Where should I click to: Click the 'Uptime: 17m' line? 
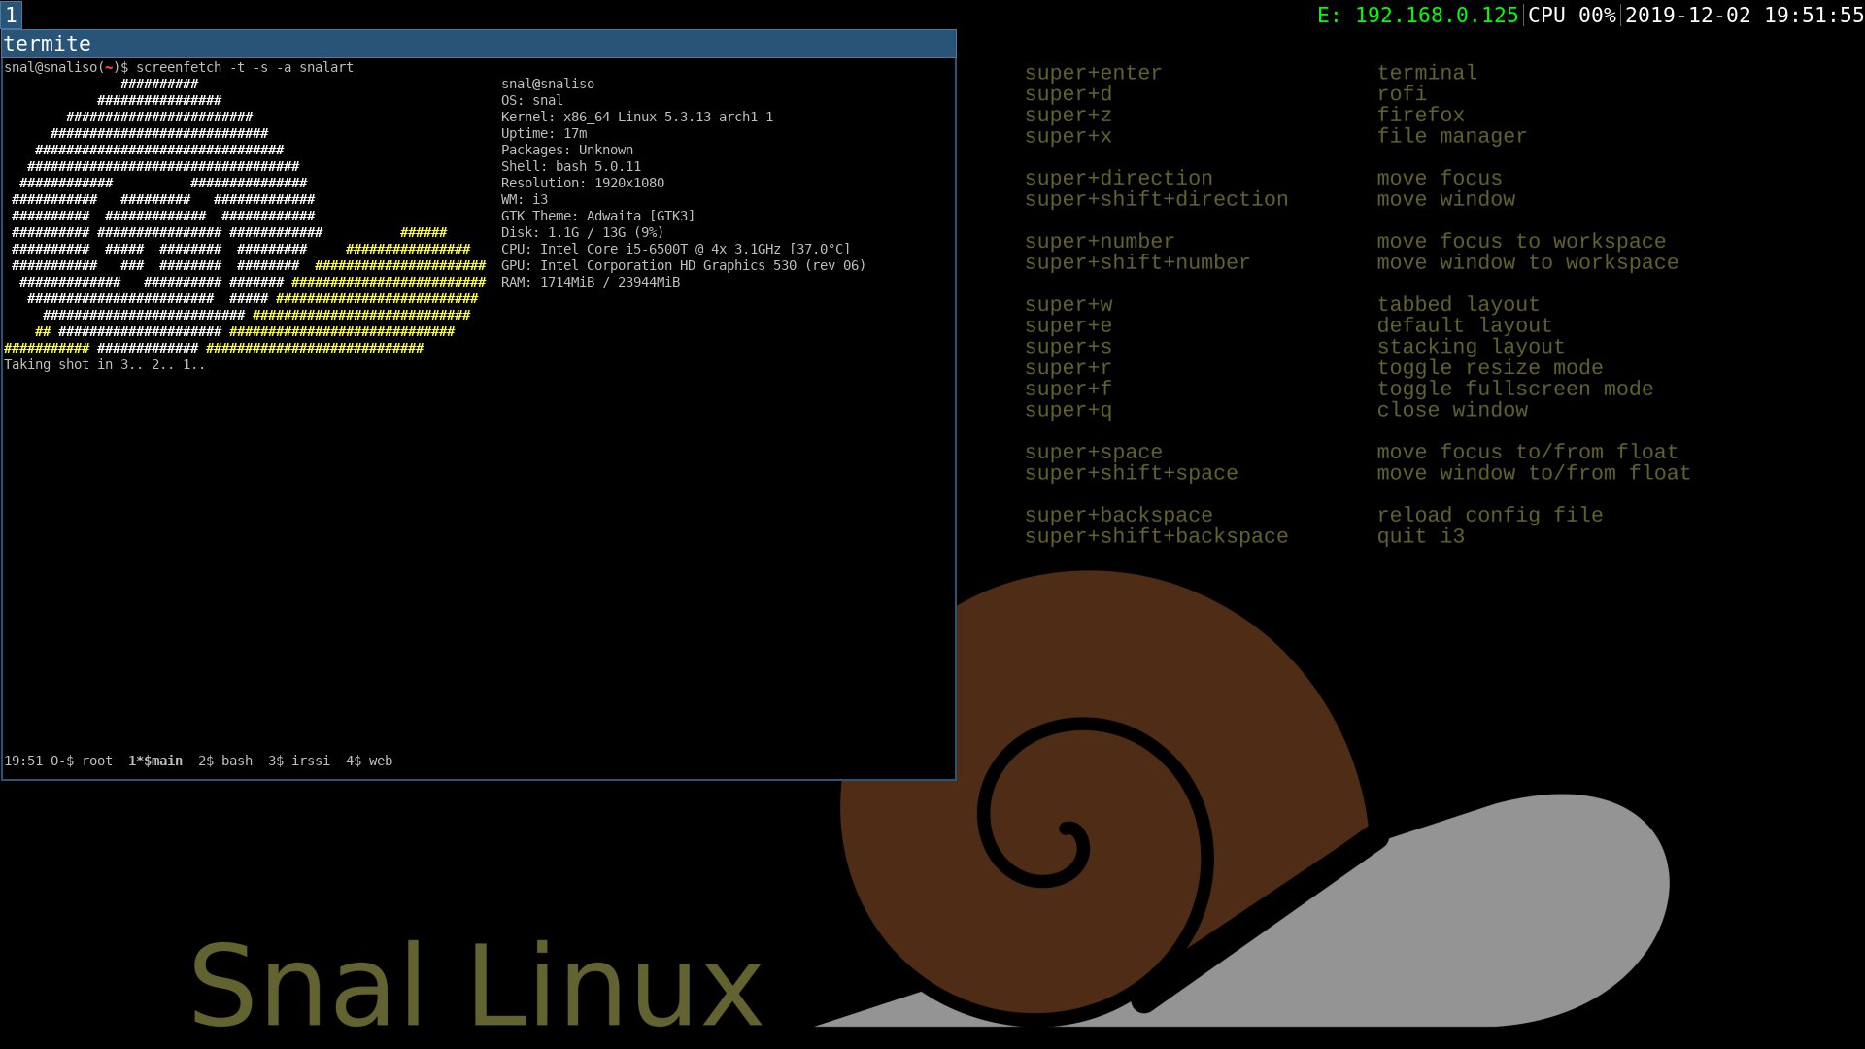(544, 133)
